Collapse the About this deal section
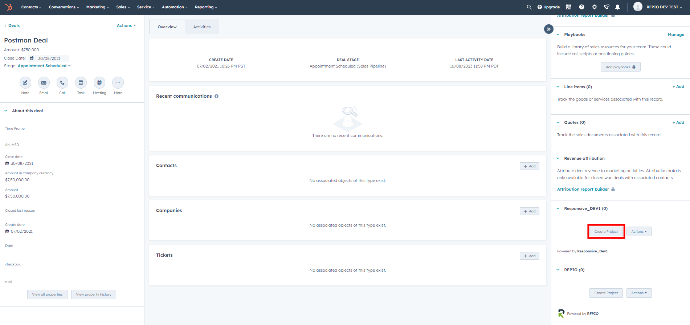The image size is (690, 325). click(6, 111)
